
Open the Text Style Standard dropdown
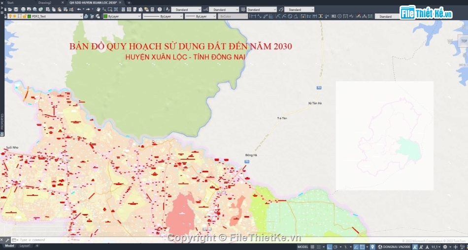(199, 9)
